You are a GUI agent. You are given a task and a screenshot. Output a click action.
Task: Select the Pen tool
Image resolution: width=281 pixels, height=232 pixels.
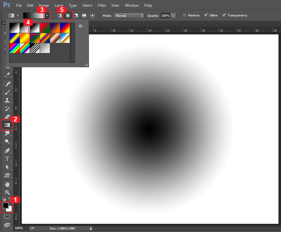7,150
